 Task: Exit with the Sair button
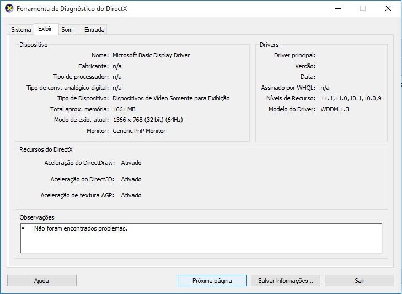click(360, 281)
